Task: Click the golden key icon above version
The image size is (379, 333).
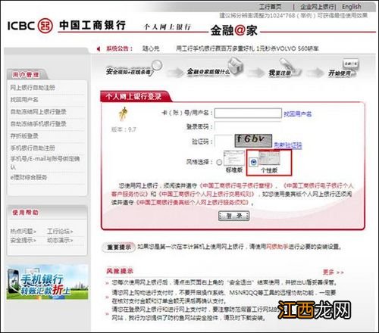Action: coord(124,114)
